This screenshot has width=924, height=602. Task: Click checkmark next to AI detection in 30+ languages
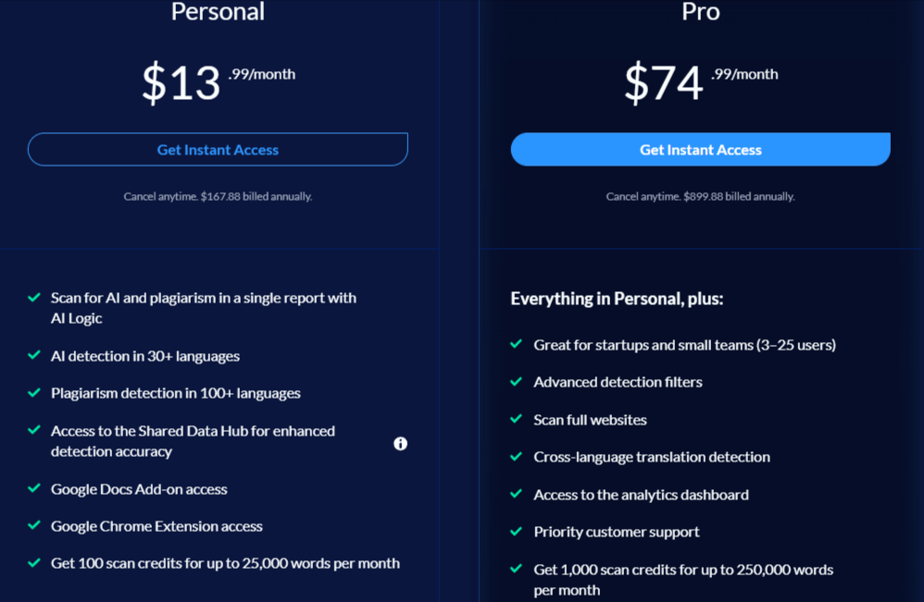click(x=34, y=356)
